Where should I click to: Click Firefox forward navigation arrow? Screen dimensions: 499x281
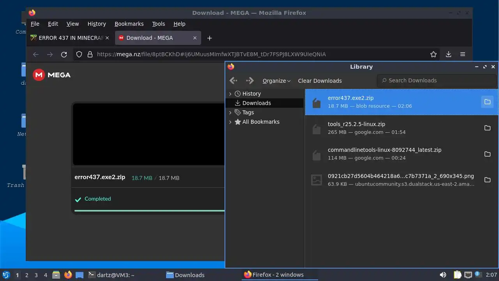pyautogui.click(x=50, y=54)
